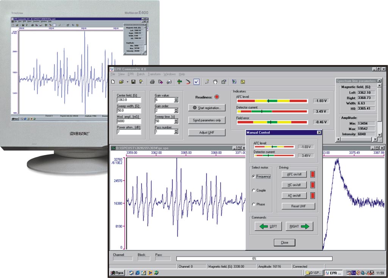
Task: Select the hand pan tool
Action: tap(216, 81)
